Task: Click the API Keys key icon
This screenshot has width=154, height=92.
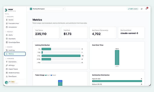Action: [x=7, y=65]
